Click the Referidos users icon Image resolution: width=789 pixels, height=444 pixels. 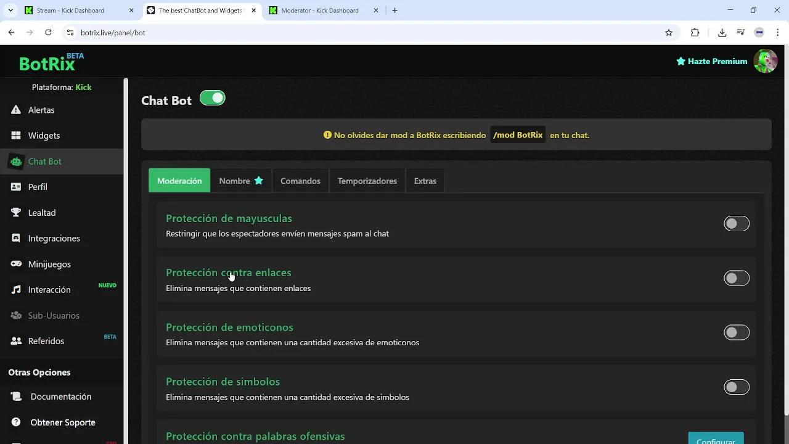pyautogui.click(x=16, y=341)
